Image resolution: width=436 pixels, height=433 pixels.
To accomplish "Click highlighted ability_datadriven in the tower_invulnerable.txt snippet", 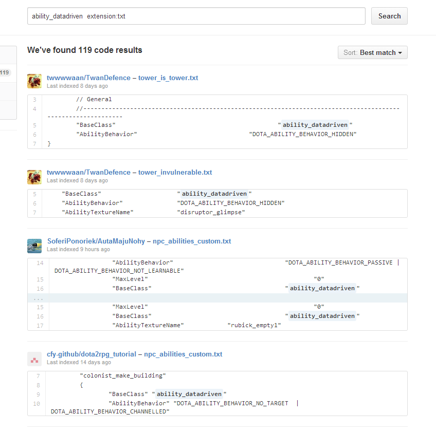I will click(214, 194).
